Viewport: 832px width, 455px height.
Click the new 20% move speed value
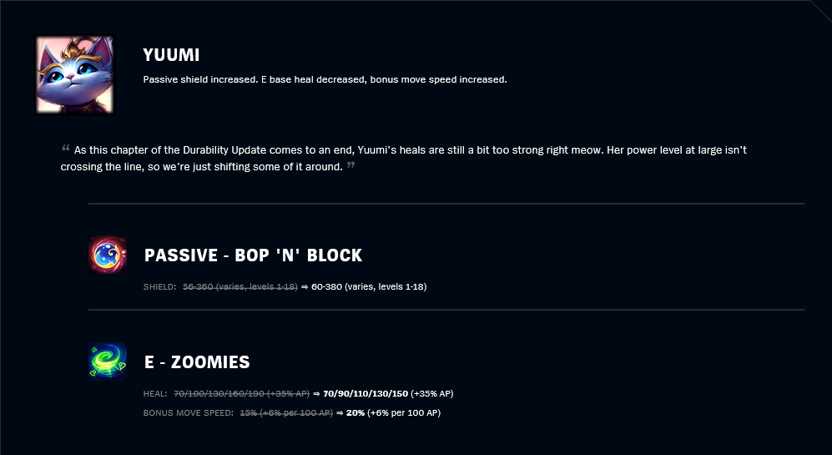pyautogui.click(x=393, y=413)
